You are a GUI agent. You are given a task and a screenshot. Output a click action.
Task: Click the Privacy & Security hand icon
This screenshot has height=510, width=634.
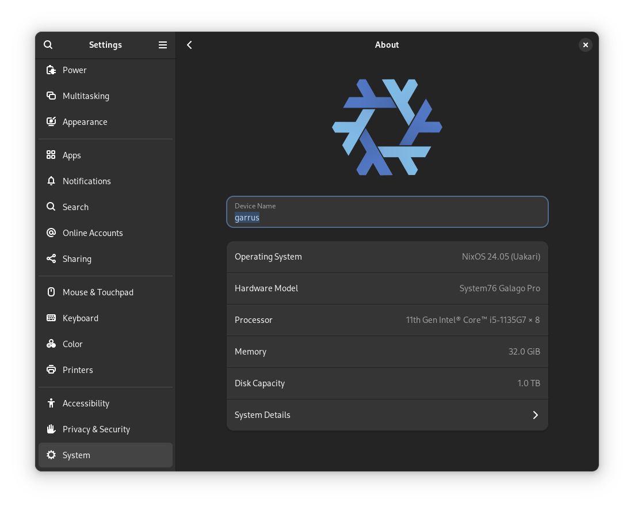51,429
